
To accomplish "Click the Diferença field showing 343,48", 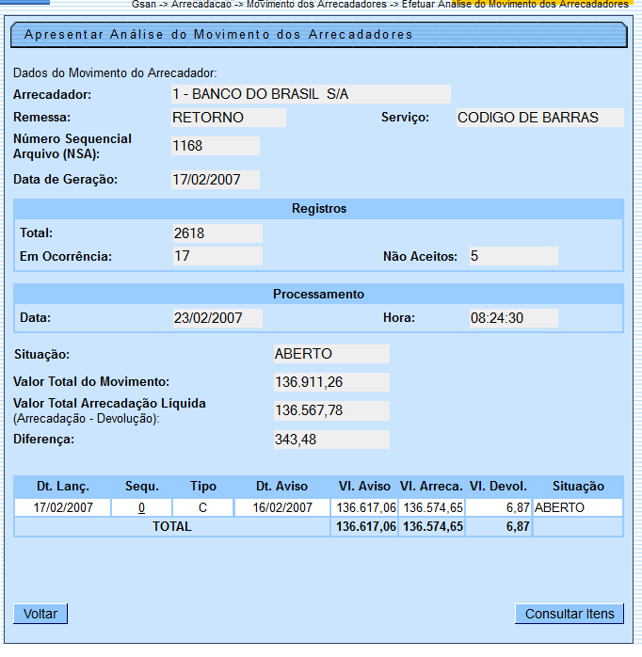I will (330, 440).
